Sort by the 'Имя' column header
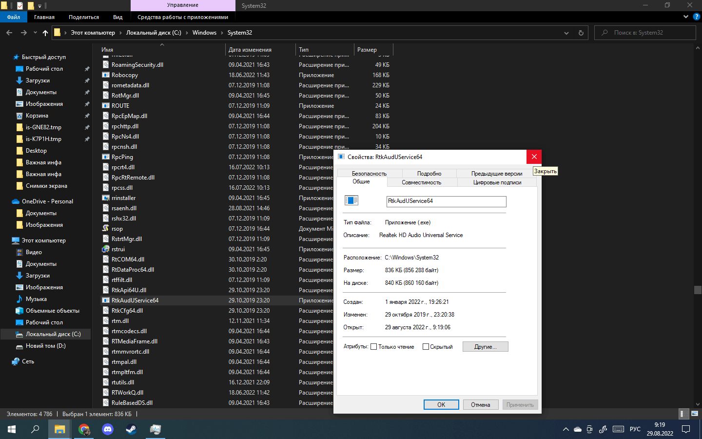Screen dimensions: 702x439 tap(162, 50)
